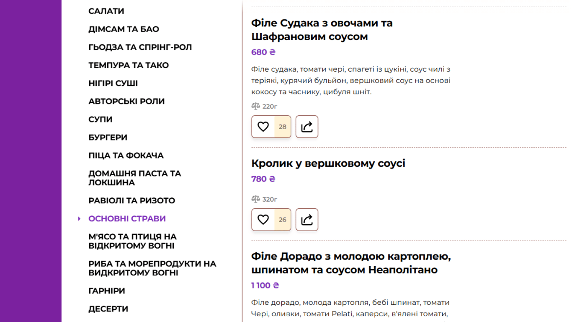
Task: Open the ГАРНІРИ category
Action: (x=107, y=291)
